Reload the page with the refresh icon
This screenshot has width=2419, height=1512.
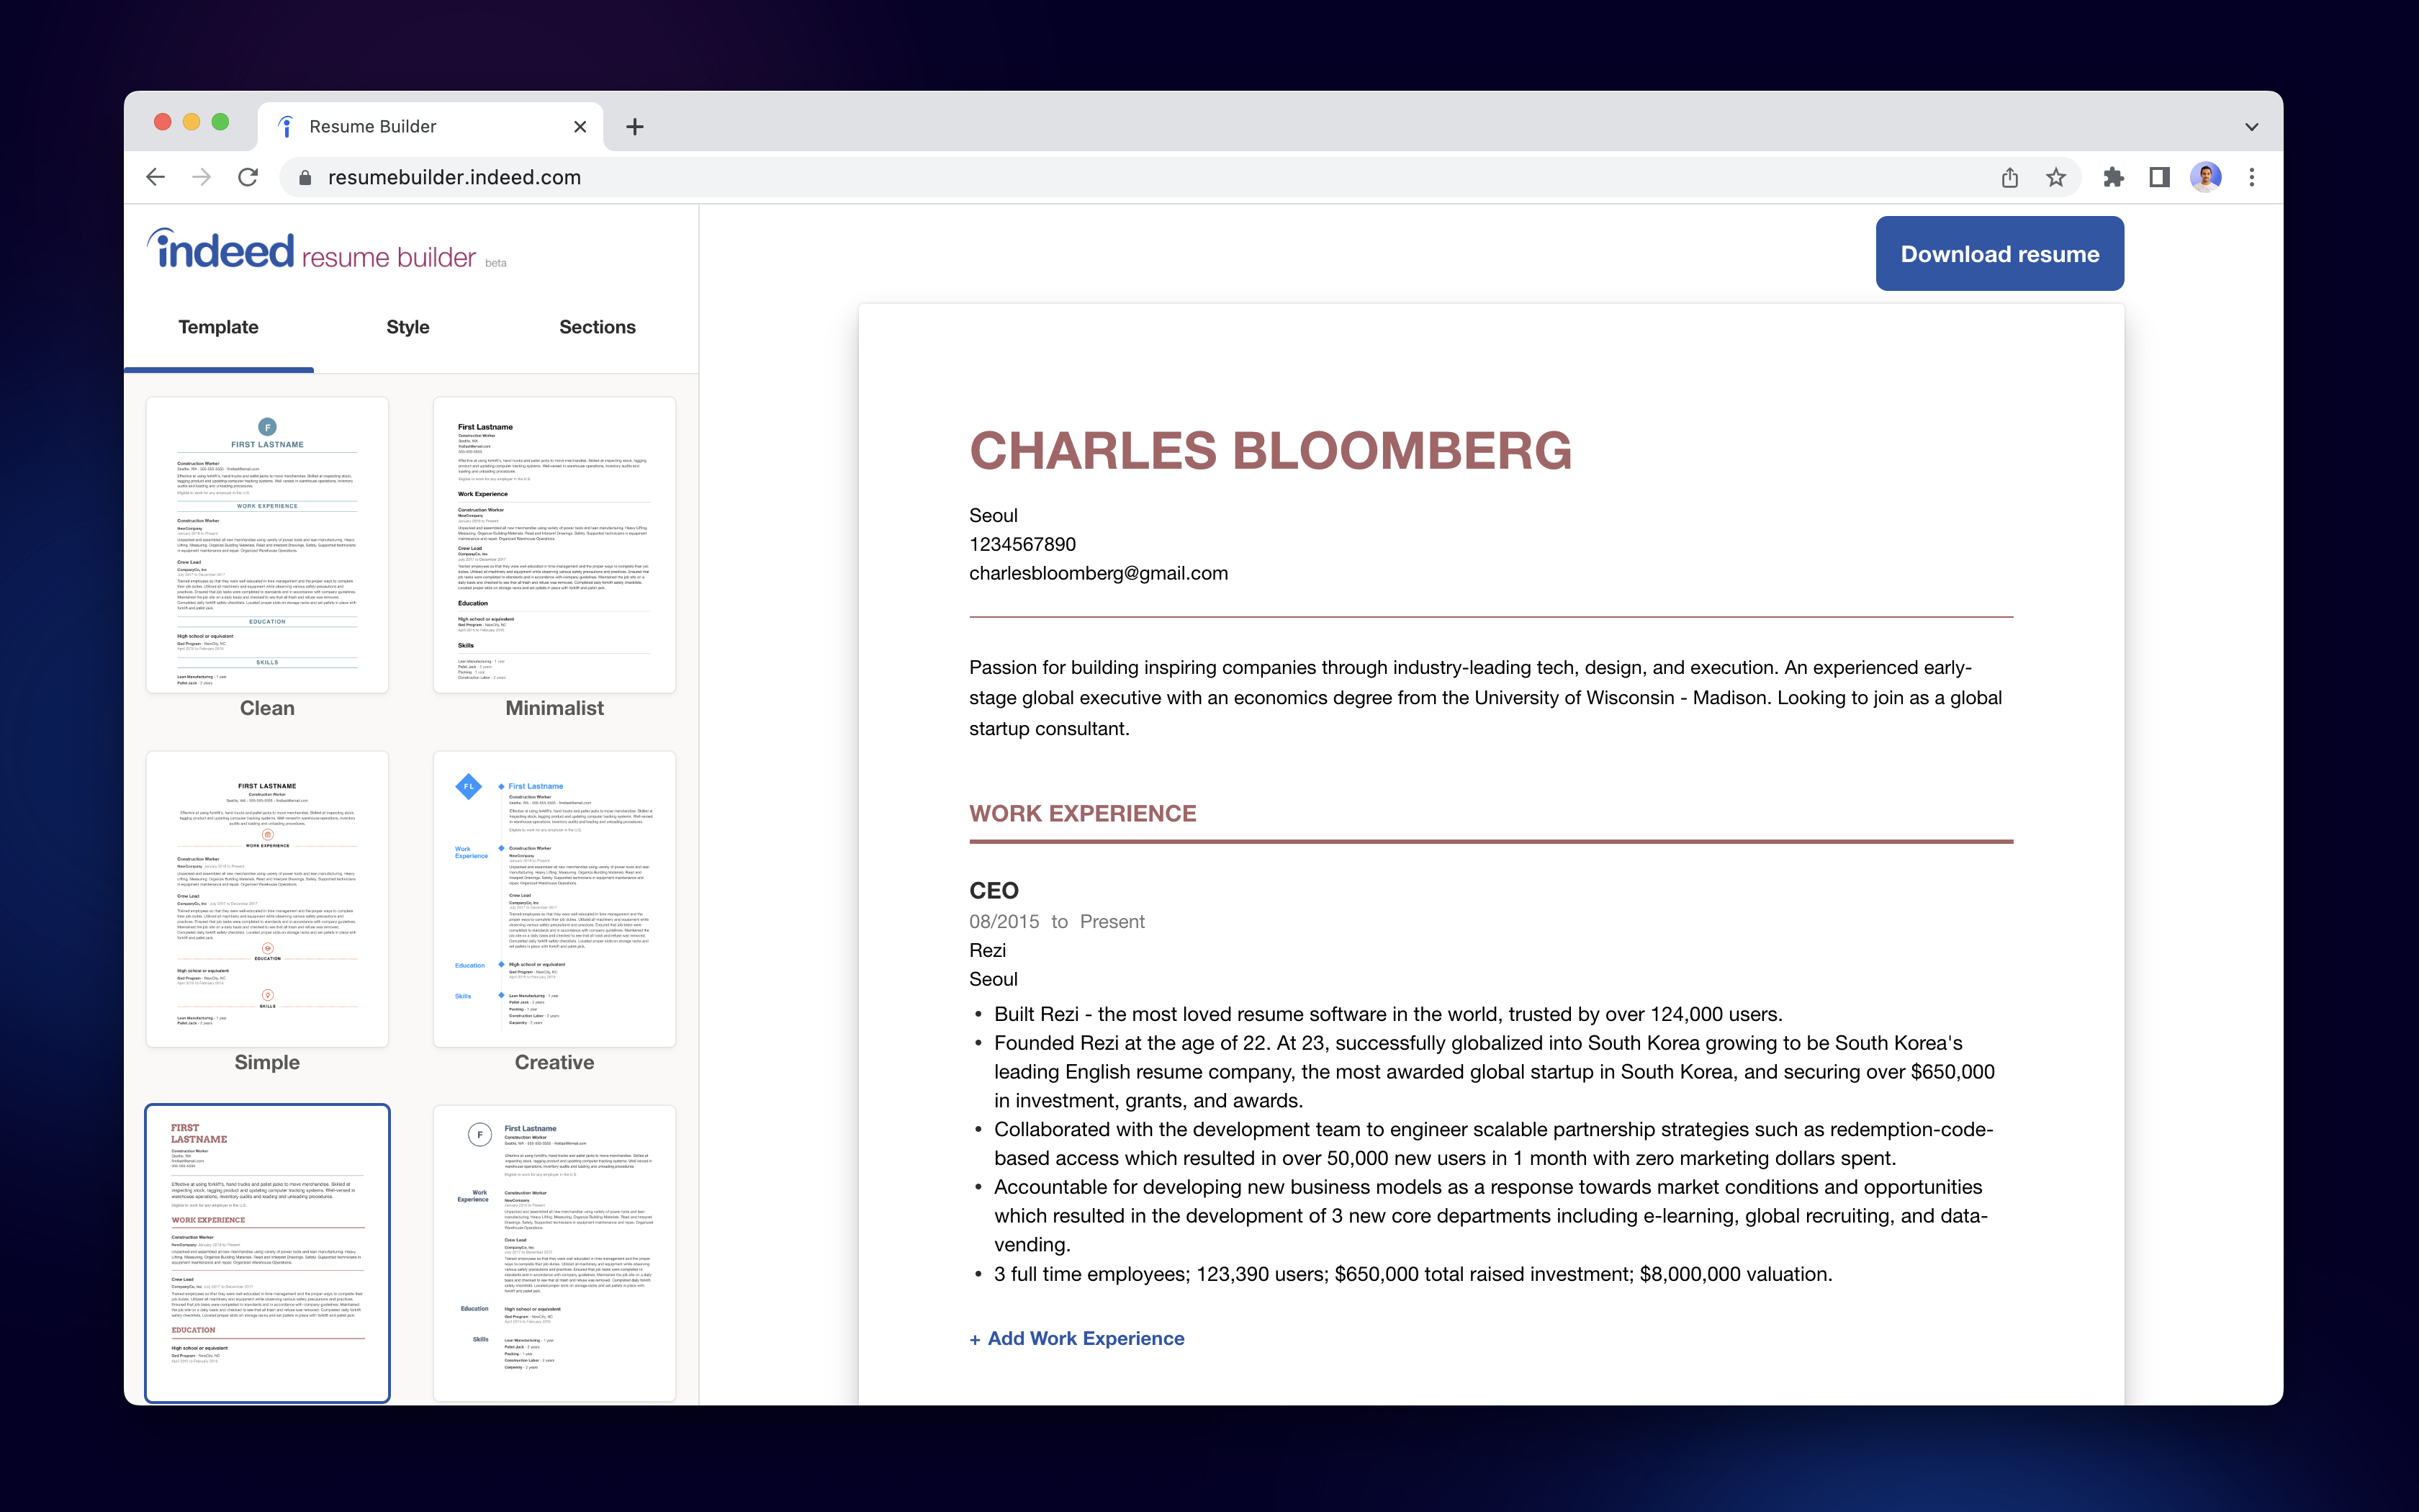(248, 177)
